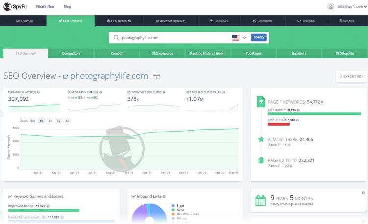Click help icon under Pages 2 to 10 ranks

tap(291, 166)
